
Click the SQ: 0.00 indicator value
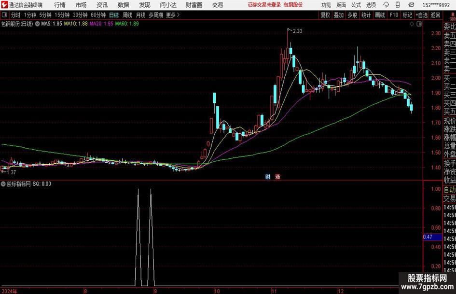pos(41,184)
